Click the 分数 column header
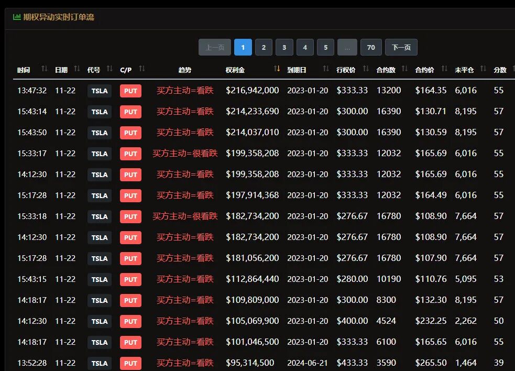 pyautogui.click(x=500, y=70)
